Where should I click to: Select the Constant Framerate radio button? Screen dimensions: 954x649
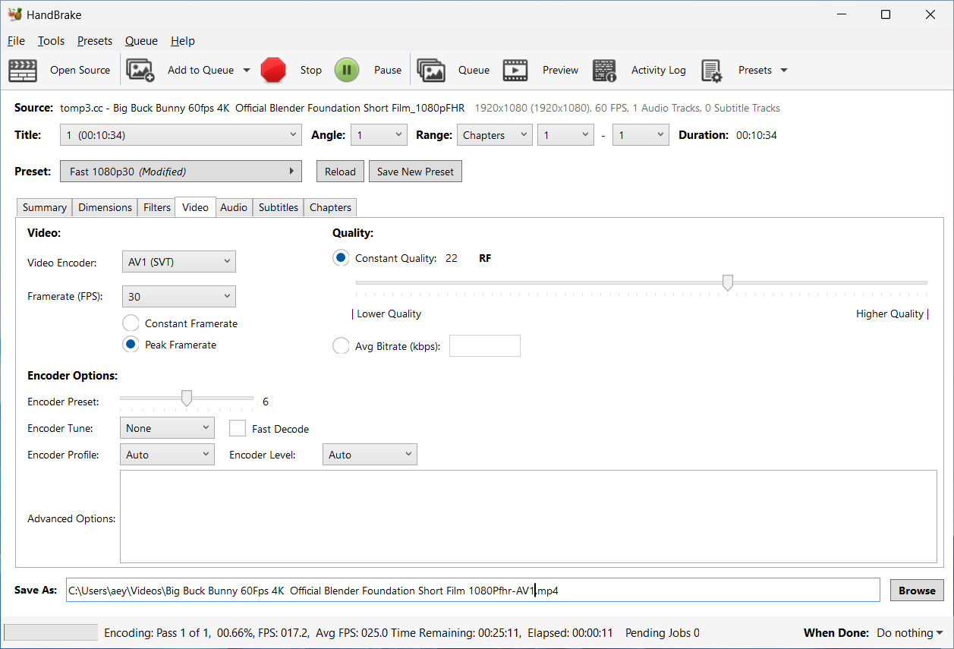click(131, 323)
